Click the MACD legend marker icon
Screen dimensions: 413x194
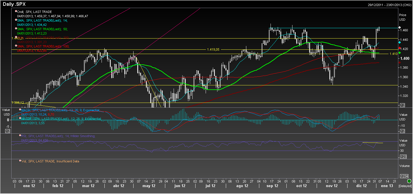(20, 109)
